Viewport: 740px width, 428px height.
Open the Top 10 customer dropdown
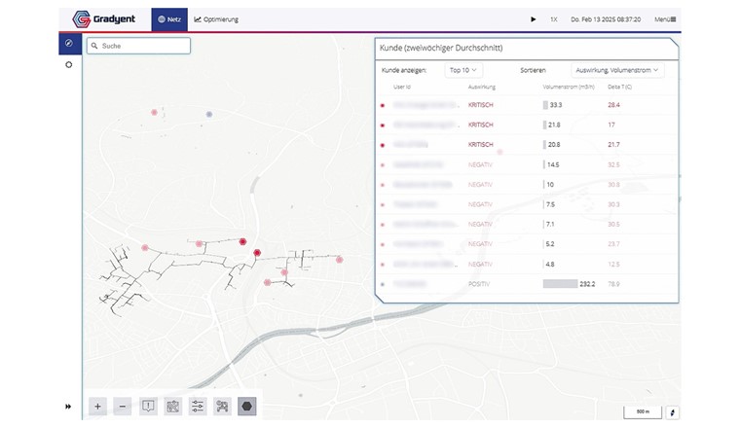pos(463,70)
